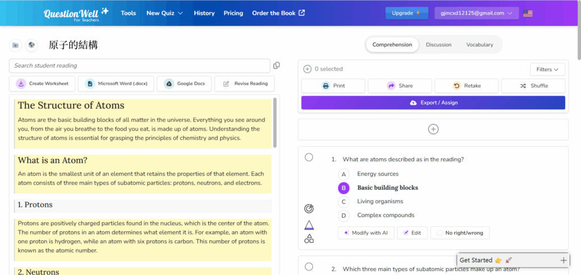
Task: Click question 1 text about atoms described
Action: click(x=403, y=160)
